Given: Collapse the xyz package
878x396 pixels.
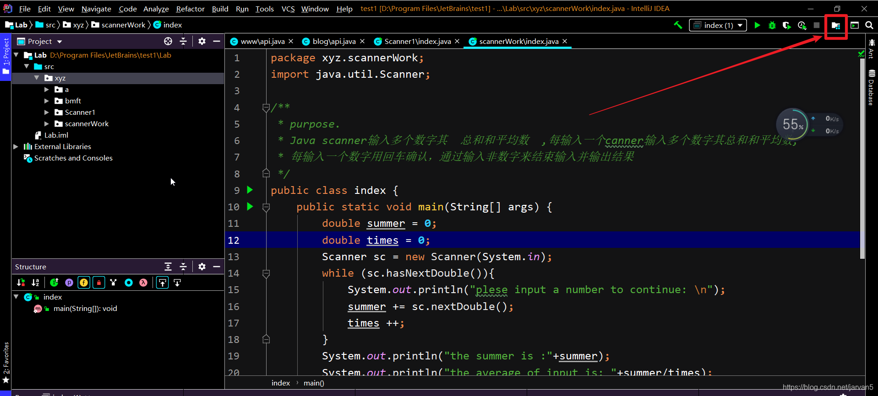Looking at the screenshot, I should coord(37,78).
